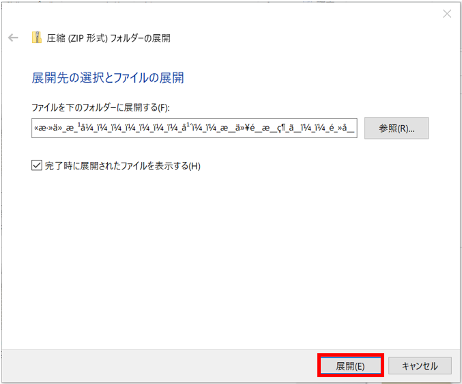Uncheck 完了時に展開されたファイルを表示する checkbox

tap(37, 165)
